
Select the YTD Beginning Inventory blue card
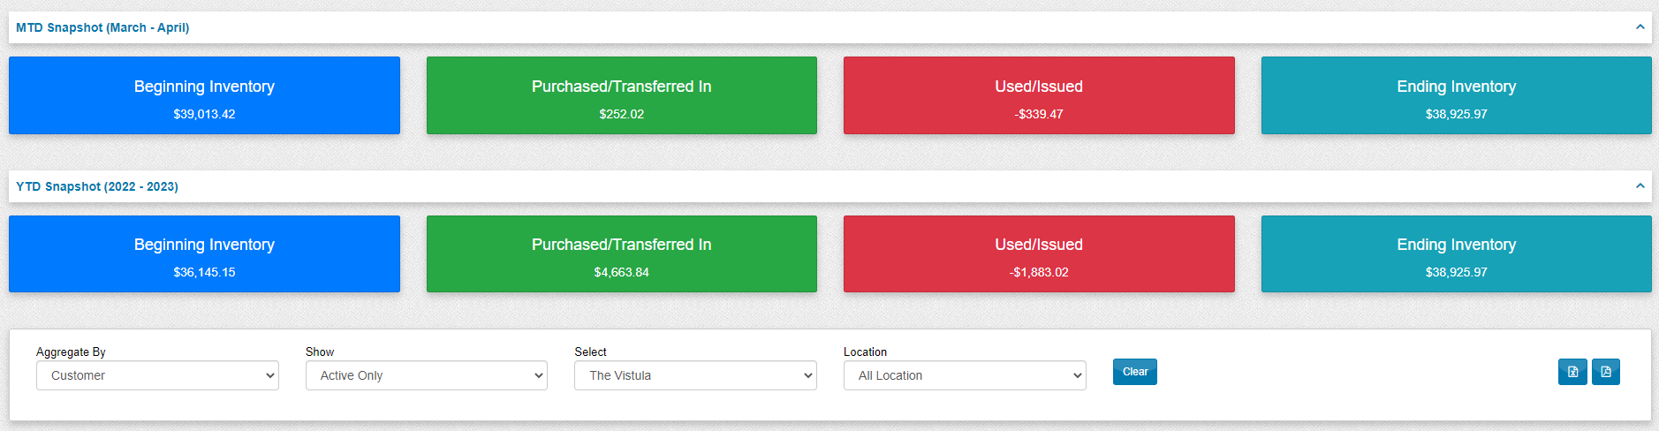(x=204, y=254)
